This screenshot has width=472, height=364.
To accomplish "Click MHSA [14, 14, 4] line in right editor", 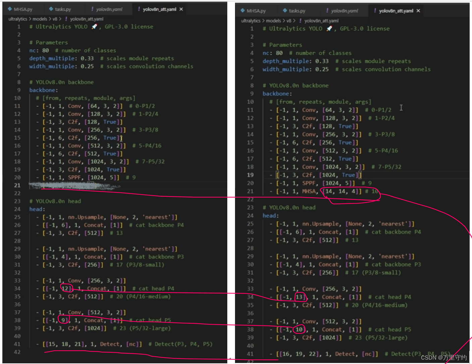I will coord(324,191).
